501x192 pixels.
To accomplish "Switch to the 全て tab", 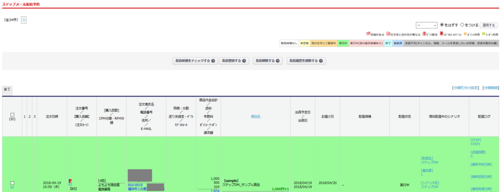I will pos(7,90).
